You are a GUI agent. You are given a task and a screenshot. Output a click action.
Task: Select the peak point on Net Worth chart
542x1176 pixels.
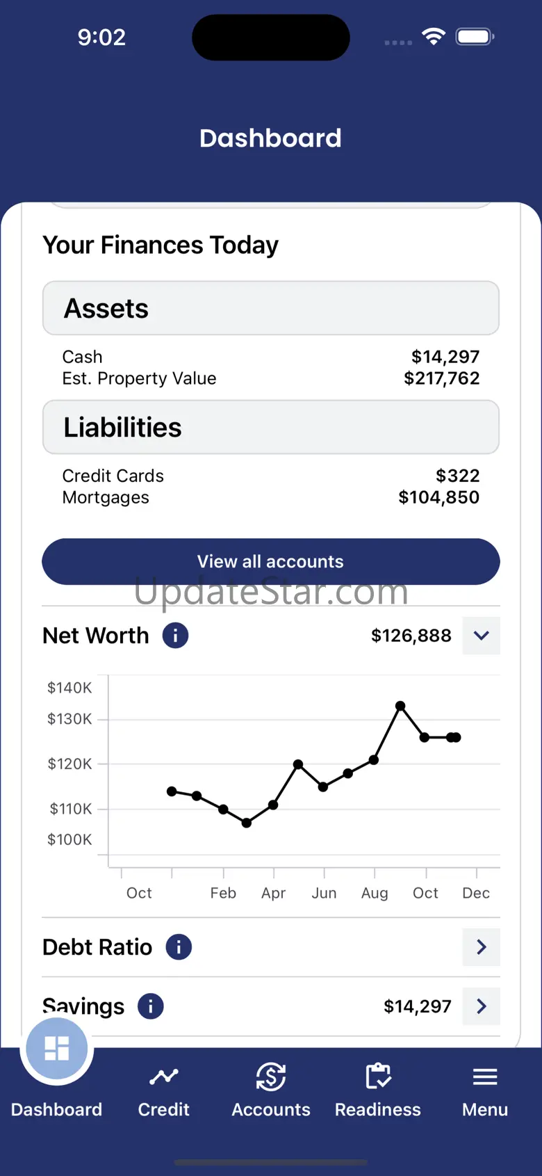[400, 706]
